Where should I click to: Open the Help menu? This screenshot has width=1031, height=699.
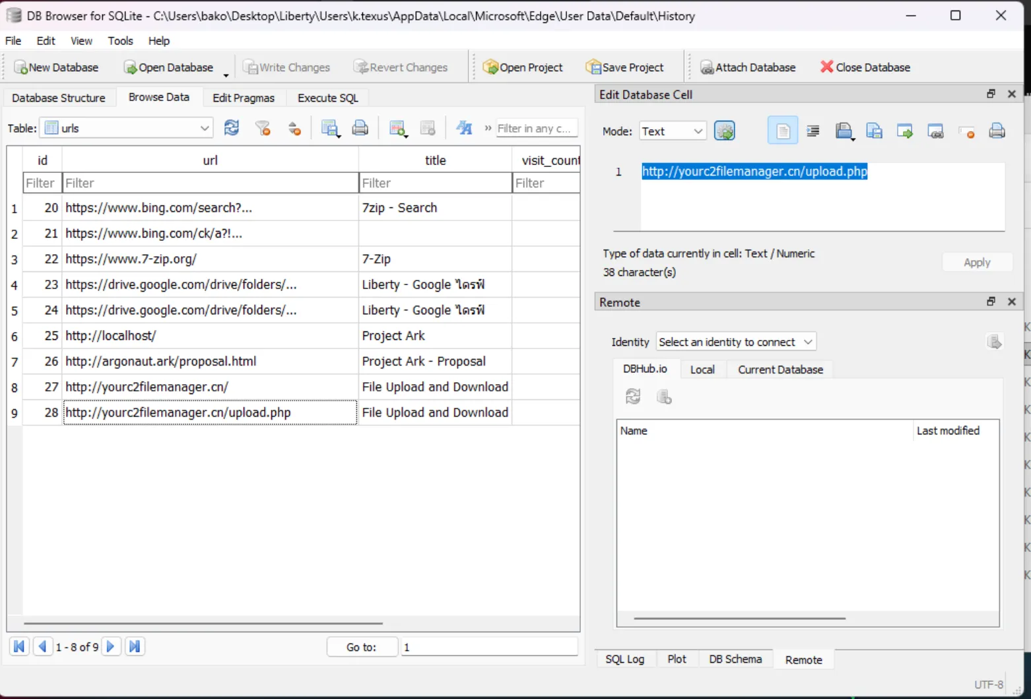coord(158,40)
